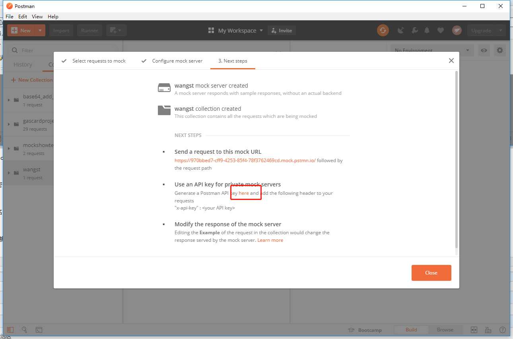Open the mock URL link

(245, 161)
